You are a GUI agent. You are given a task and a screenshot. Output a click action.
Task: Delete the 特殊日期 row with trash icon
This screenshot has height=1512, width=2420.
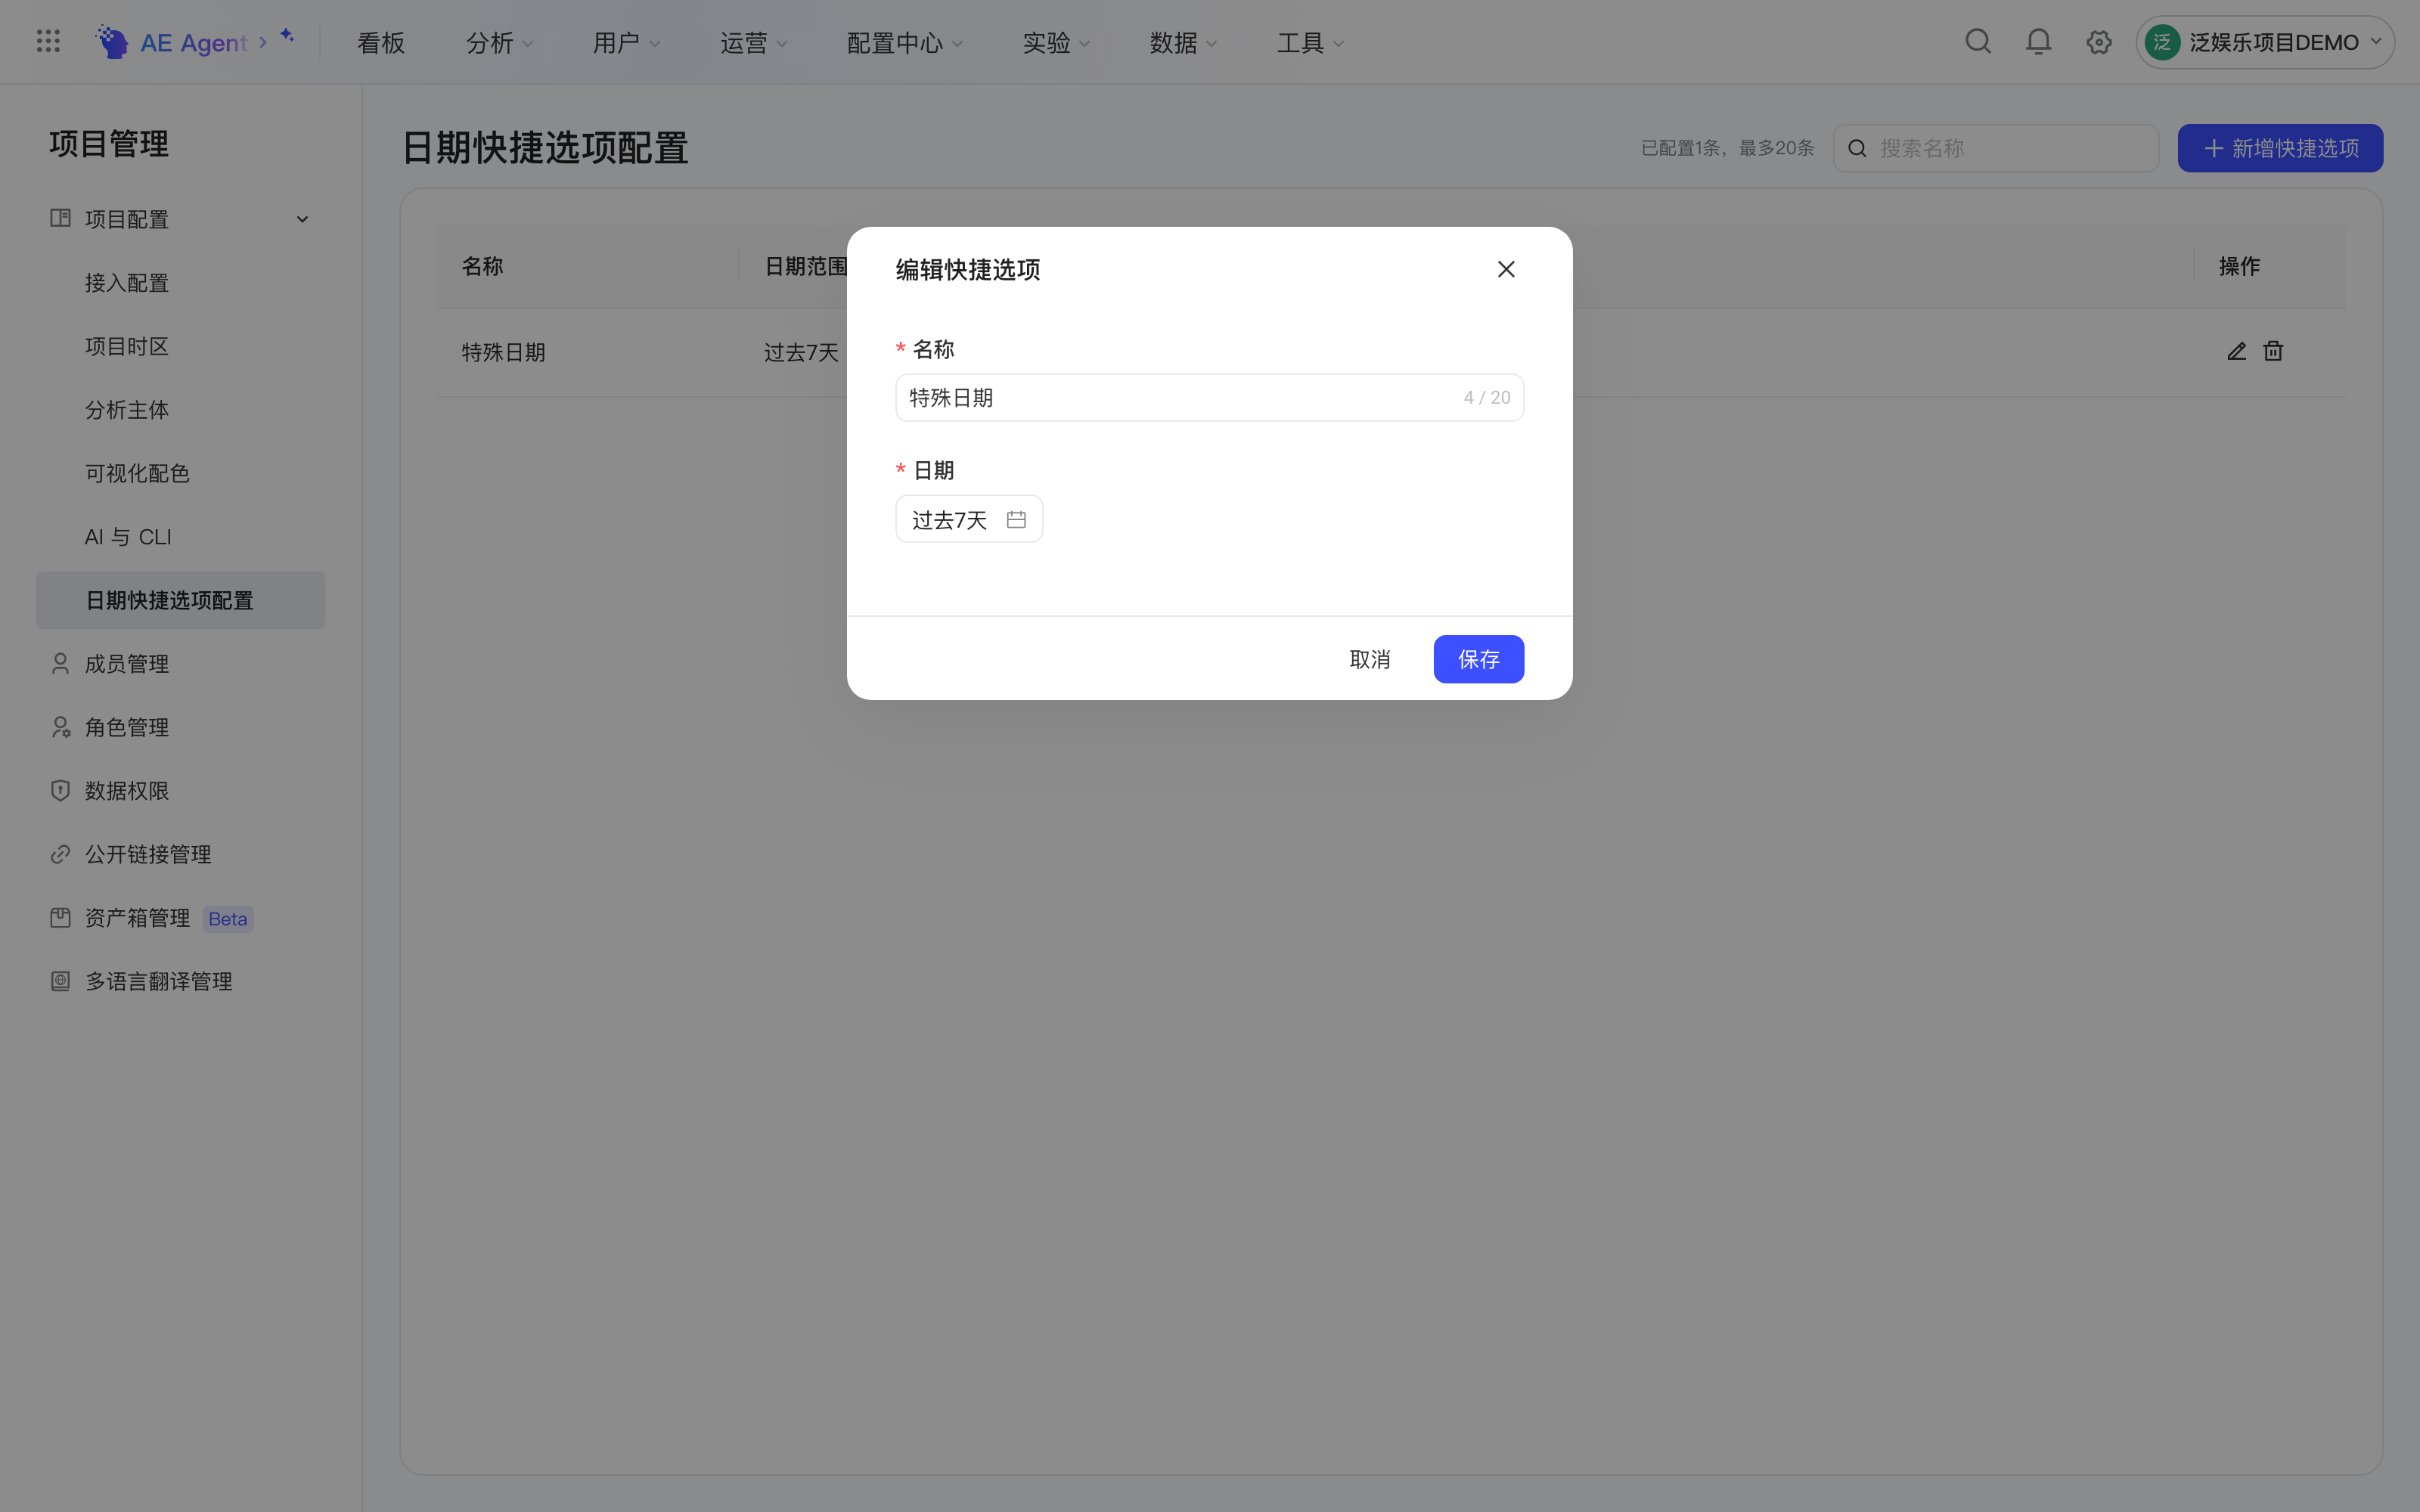click(2273, 351)
